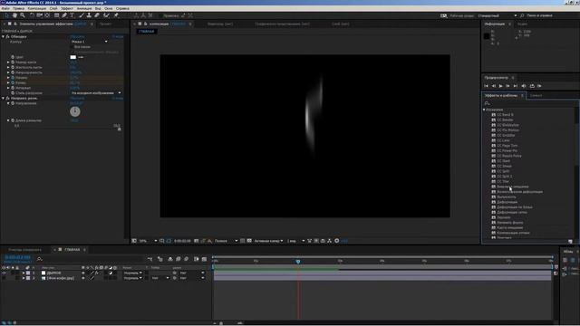Click About link for first effect

coord(118,36)
